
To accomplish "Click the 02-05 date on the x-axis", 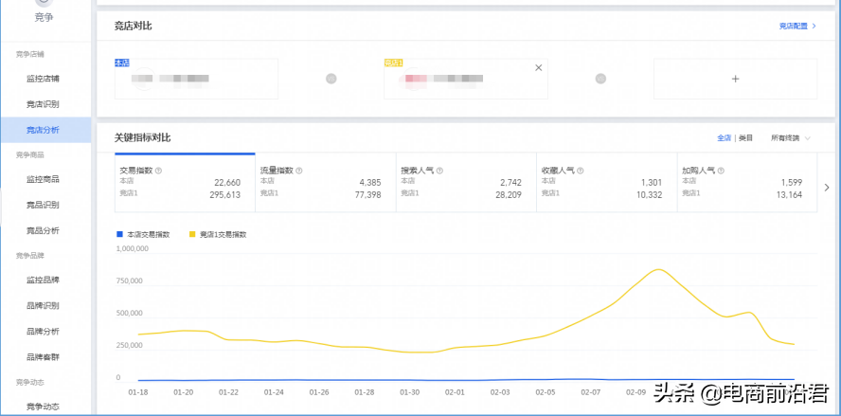I will click(x=545, y=392).
